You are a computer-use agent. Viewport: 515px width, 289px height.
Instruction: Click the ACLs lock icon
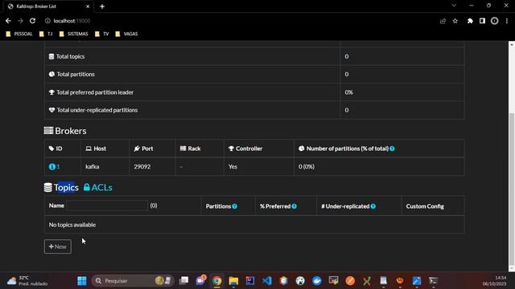coord(86,187)
